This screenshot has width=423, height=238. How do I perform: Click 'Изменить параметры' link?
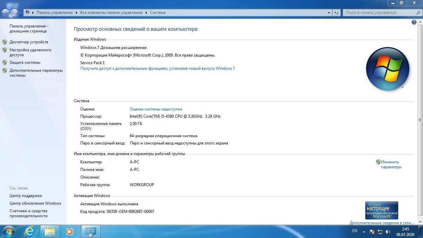pyautogui.click(x=391, y=164)
